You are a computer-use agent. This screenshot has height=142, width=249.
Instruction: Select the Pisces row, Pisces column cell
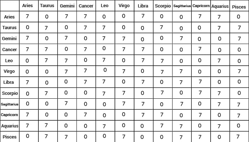(x=238, y=137)
